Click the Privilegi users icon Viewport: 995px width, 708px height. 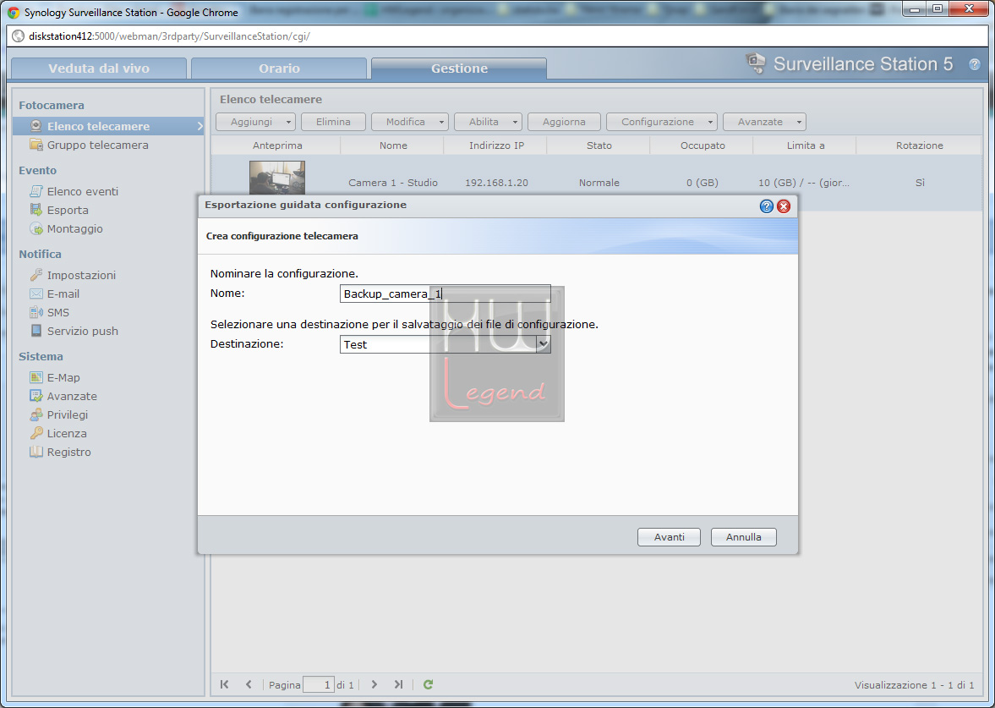(x=36, y=414)
